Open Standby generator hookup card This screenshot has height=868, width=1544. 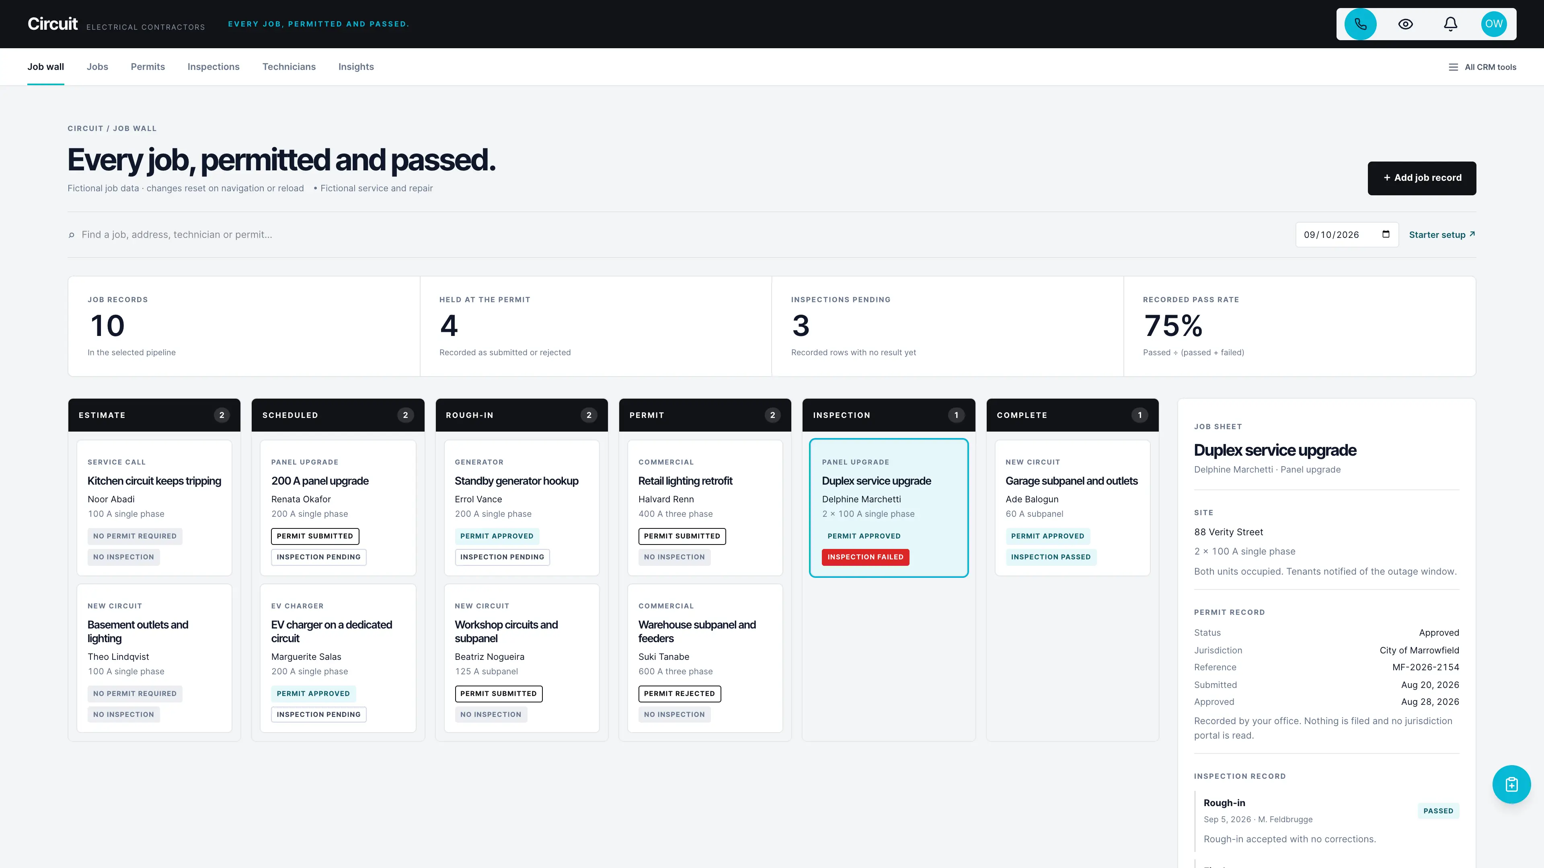(x=522, y=508)
